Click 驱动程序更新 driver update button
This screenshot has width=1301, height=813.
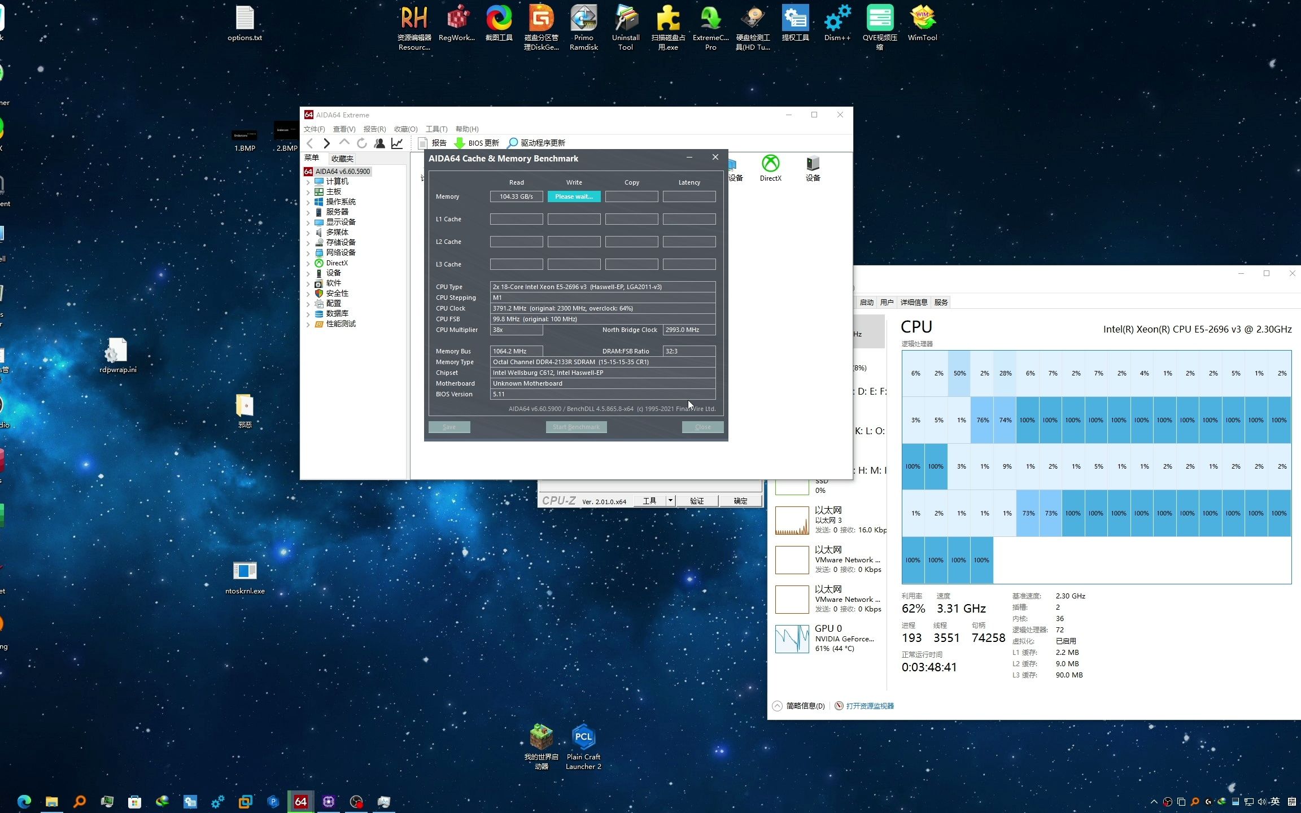pyautogui.click(x=536, y=143)
